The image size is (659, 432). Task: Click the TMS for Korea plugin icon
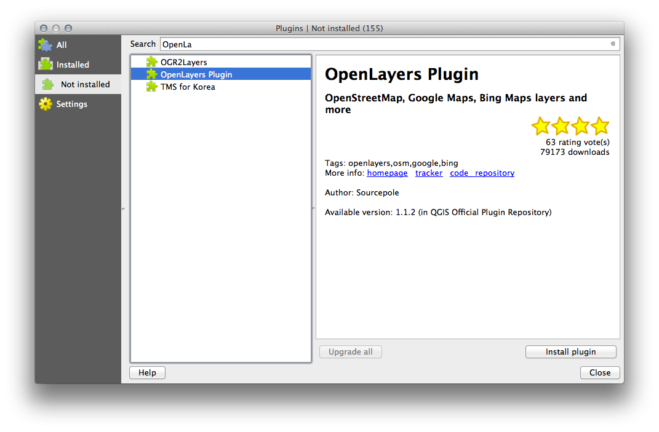click(x=151, y=87)
